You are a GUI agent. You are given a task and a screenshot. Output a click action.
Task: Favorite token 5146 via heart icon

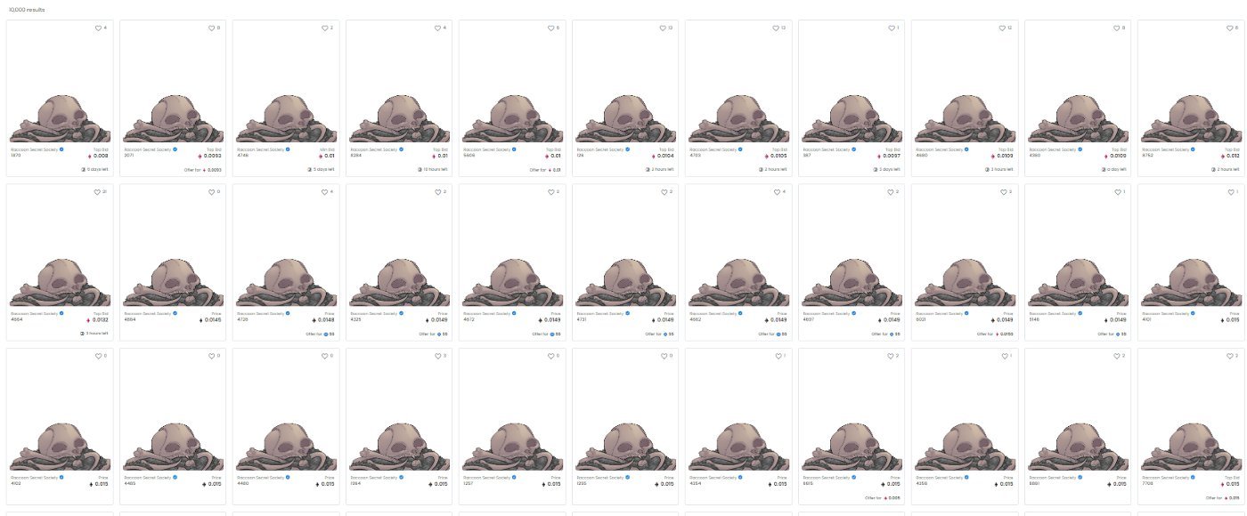point(1117,192)
